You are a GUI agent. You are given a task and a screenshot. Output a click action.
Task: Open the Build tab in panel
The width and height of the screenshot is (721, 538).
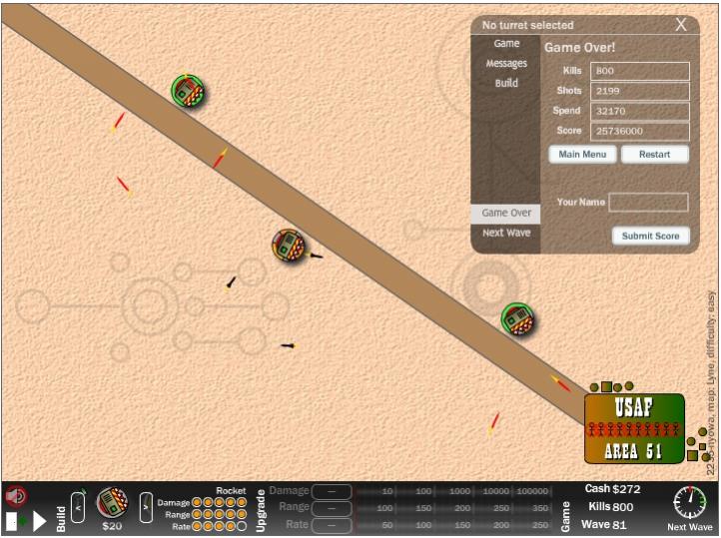coord(506,83)
